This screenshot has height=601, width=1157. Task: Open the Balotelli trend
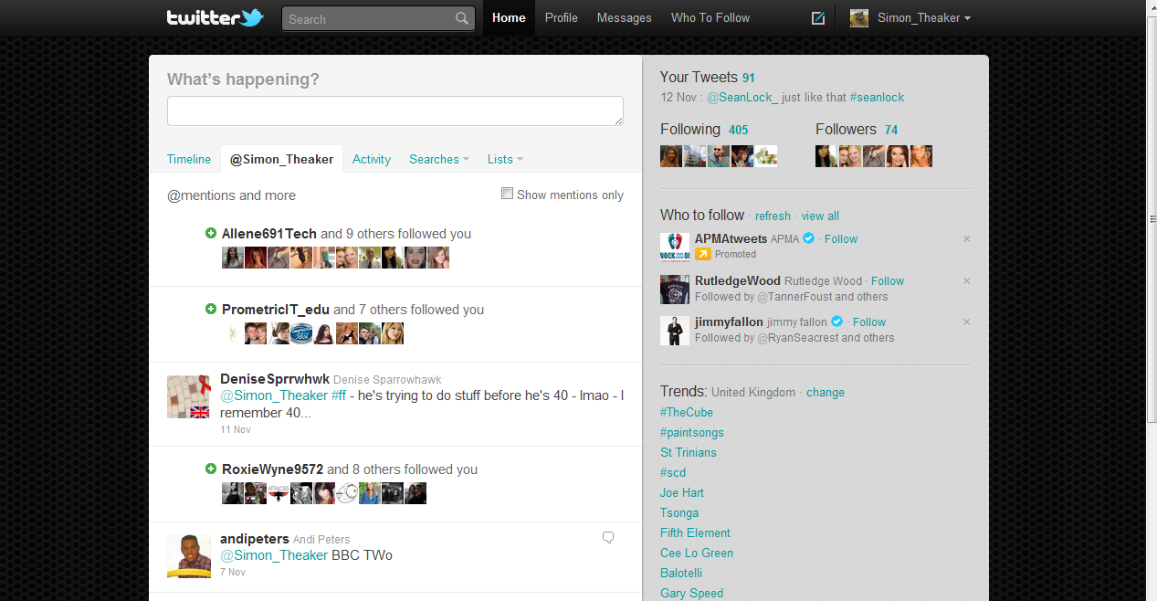point(681,574)
